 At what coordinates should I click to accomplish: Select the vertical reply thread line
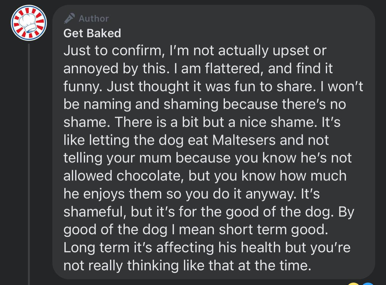[x=29, y=164]
